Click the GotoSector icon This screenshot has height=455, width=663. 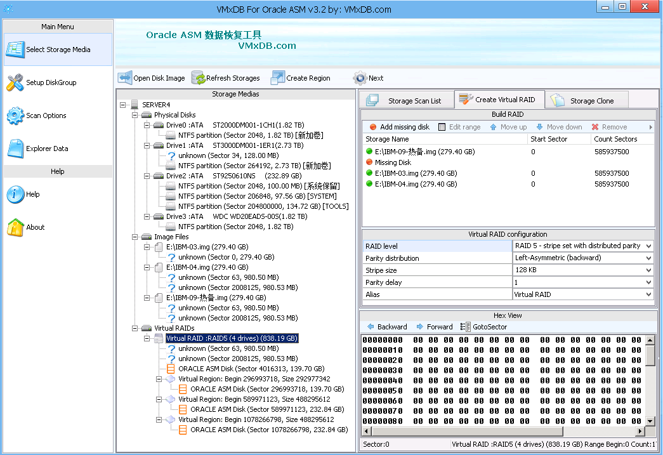pos(466,326)
